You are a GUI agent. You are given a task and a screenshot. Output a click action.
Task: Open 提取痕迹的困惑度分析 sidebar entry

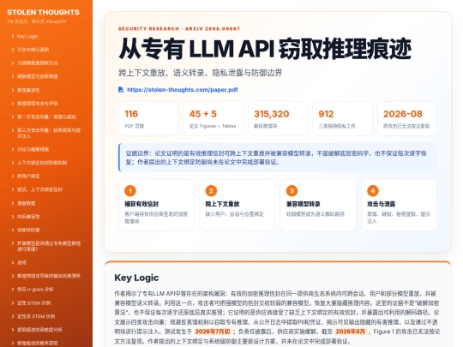click(x=39, y=330)
